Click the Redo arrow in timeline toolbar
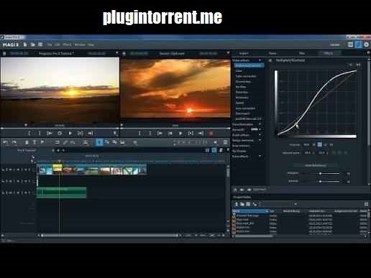The image size is (371, 278). pyautogui.click(x=14, y=142)
